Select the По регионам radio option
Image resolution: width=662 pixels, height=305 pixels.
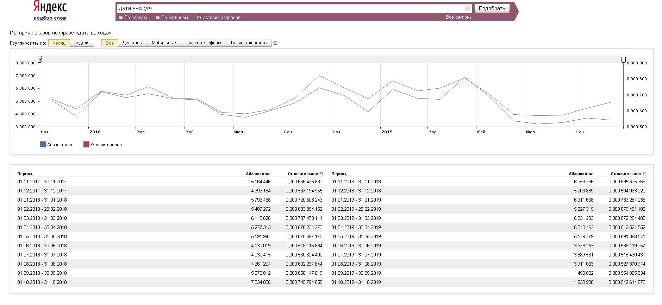coord(158,18)
